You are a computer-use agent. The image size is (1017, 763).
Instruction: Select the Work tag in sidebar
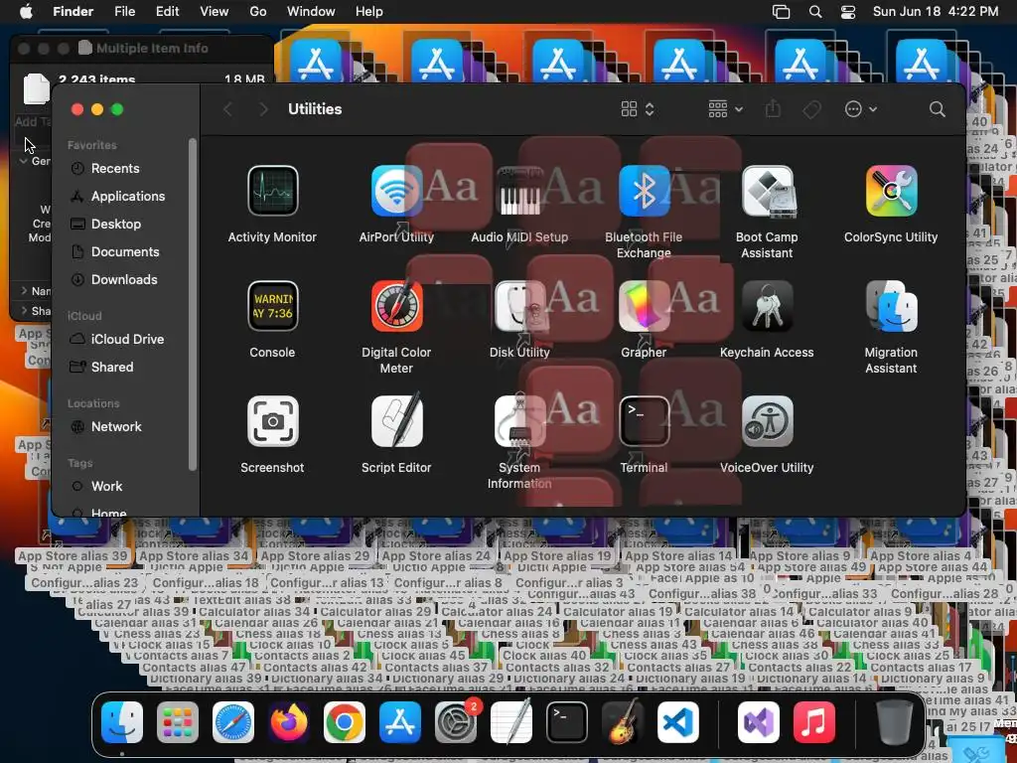point(106,487)
